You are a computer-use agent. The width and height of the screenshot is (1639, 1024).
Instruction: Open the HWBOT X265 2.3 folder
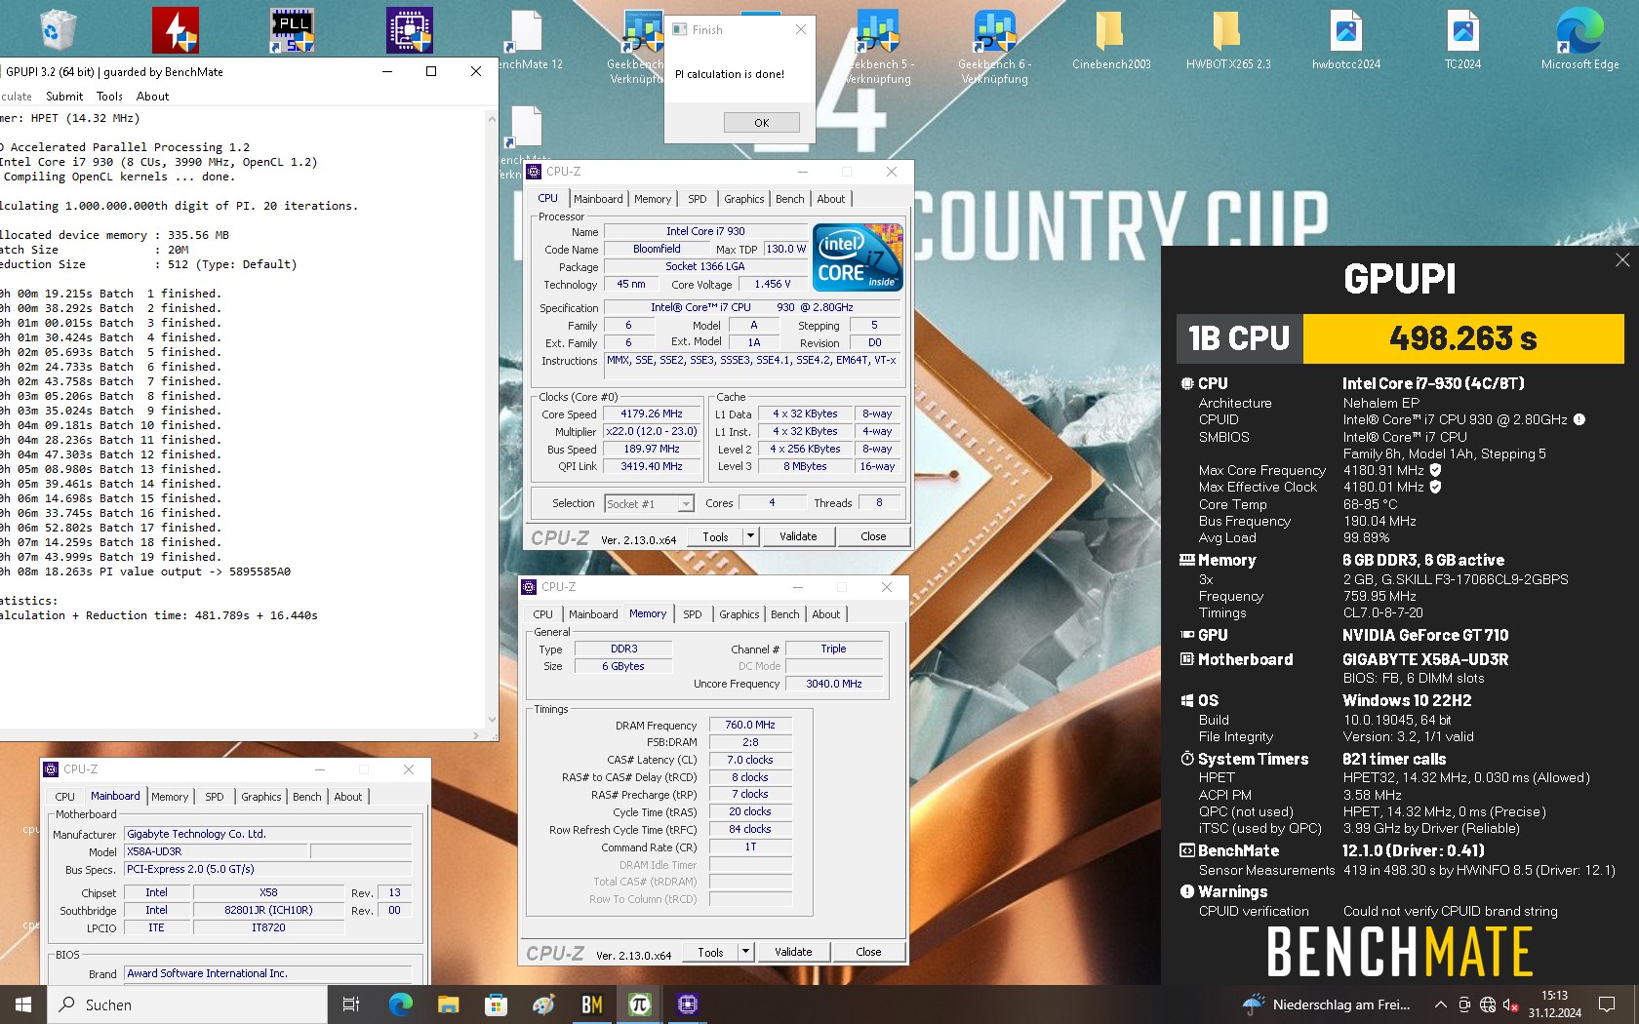pyautogui.click(x=1228, y=41)
